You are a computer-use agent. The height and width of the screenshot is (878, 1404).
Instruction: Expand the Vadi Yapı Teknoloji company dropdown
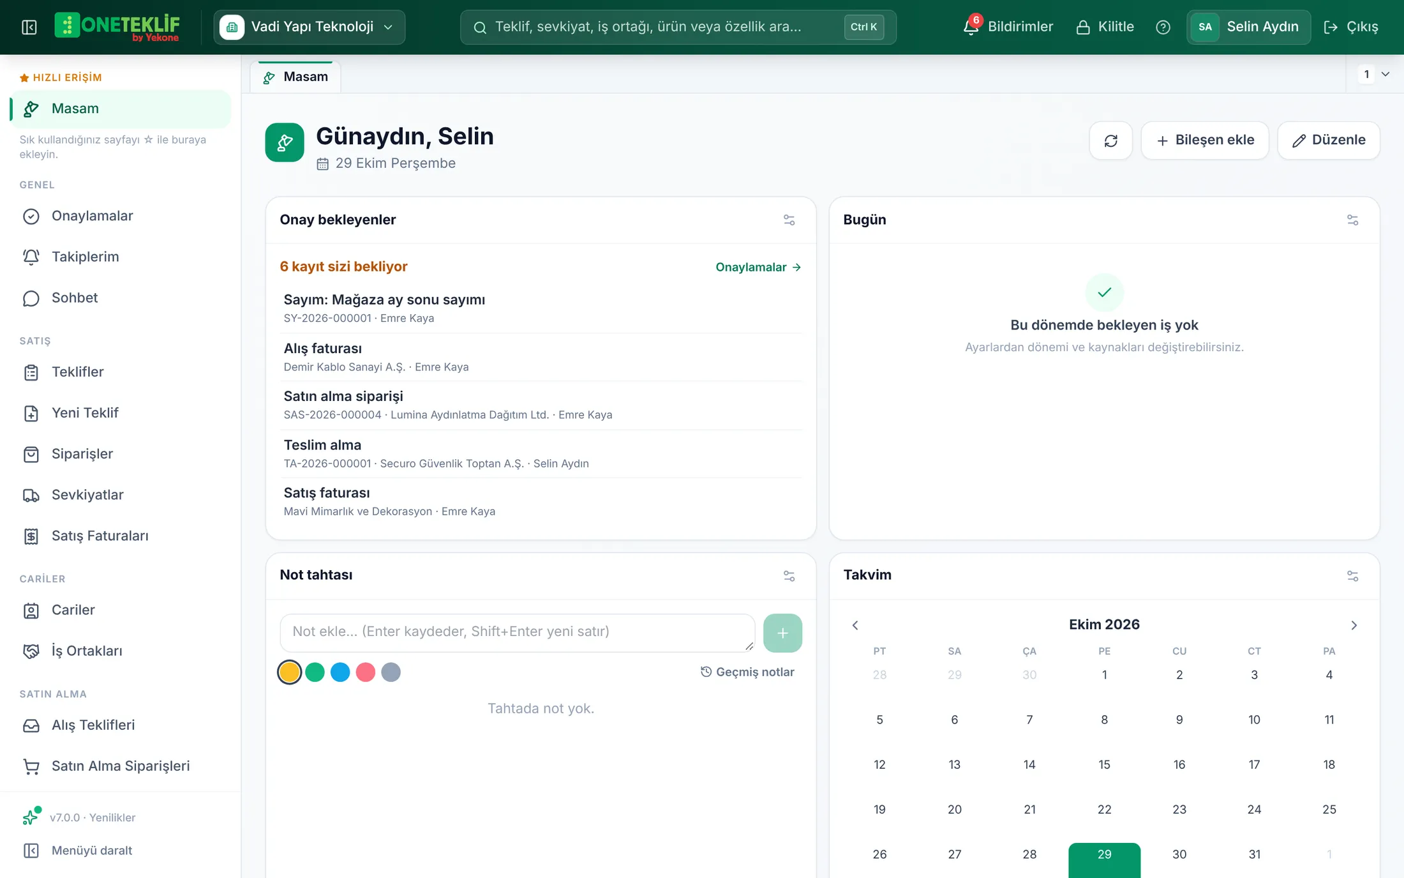[x=309, y=27]
